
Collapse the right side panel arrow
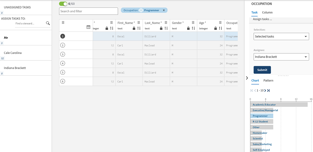click(247, 78)
